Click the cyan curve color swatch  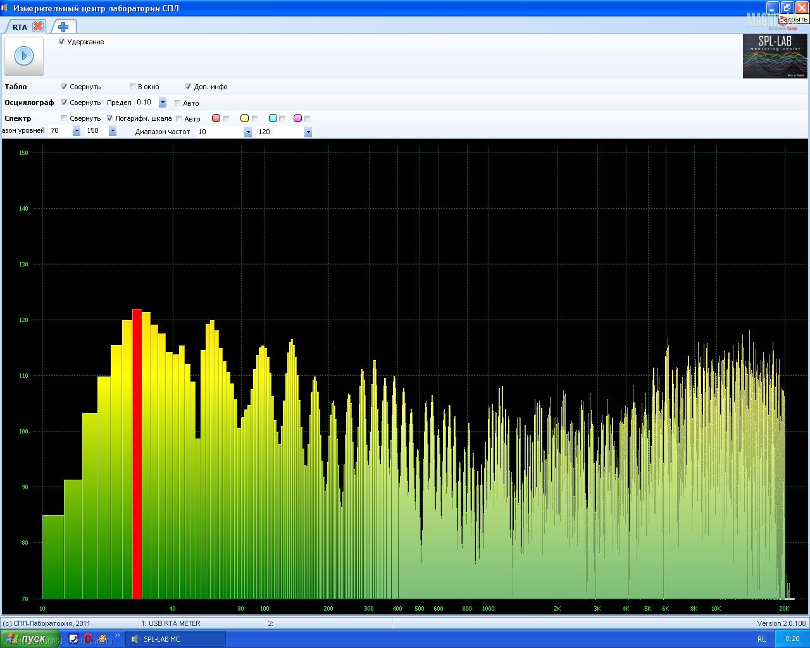click(x=273, y=118)
